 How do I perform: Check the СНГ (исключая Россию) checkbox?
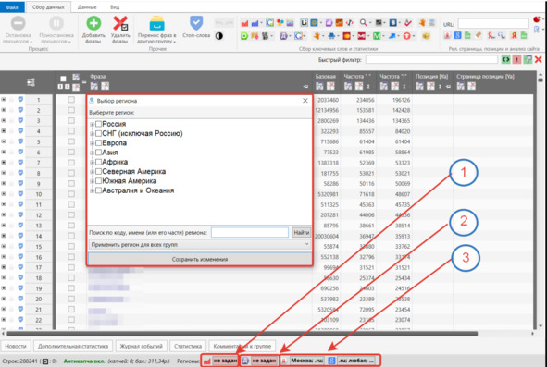click(x=98, y=133)
